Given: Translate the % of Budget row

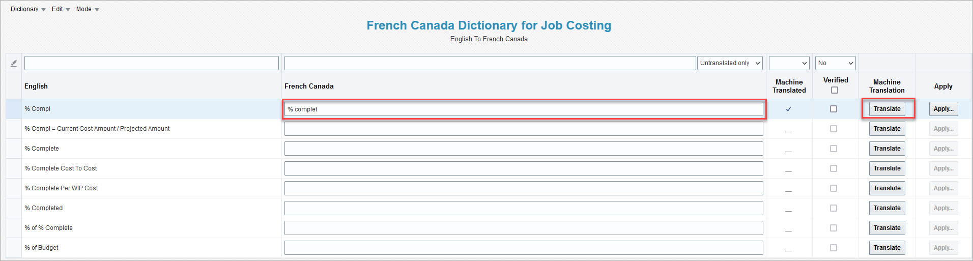Looking at the screenshot, I should coord(887,248).
